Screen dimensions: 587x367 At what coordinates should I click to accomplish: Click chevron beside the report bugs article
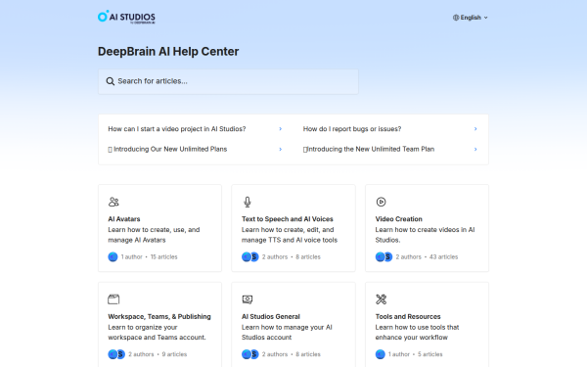[475, 129]
